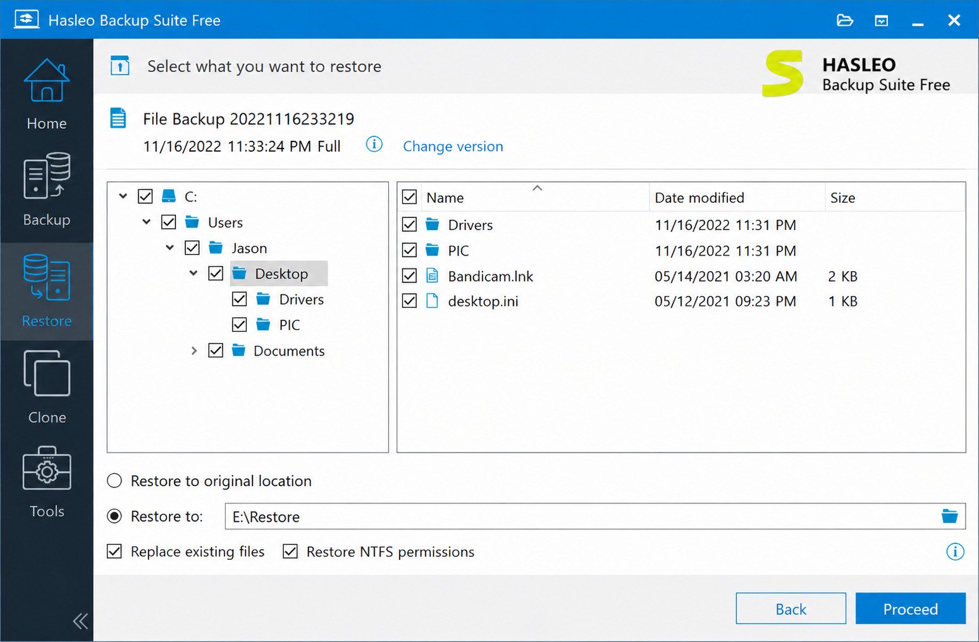Click the Backup database icon in sidebar
The width and height of the screenshot is (979, 642).
coord(47,176)
